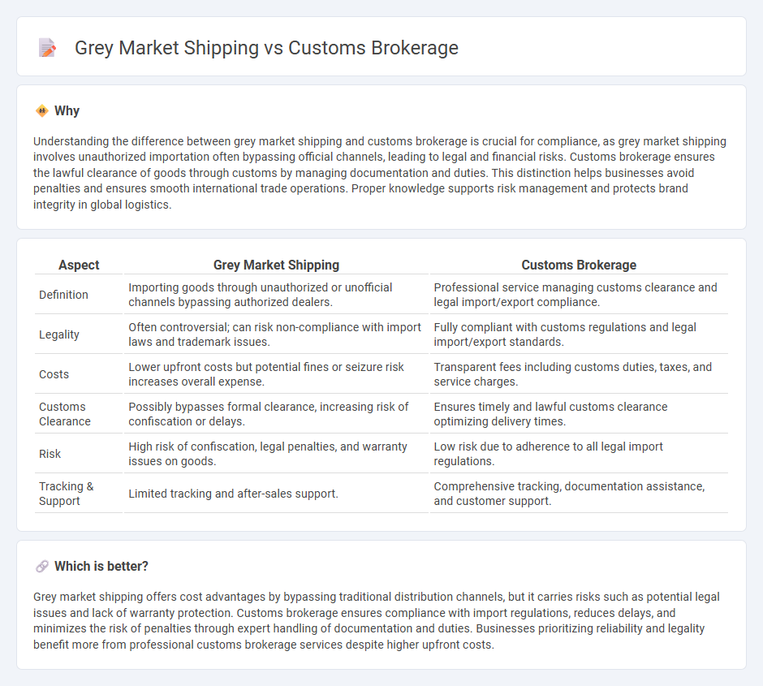
Task: Select the page title Grey Market Shipping vs Customs Brokerage
Action: pos(266,48)
